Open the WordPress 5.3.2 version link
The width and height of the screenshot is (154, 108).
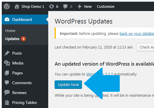click(x=100, y=74)
